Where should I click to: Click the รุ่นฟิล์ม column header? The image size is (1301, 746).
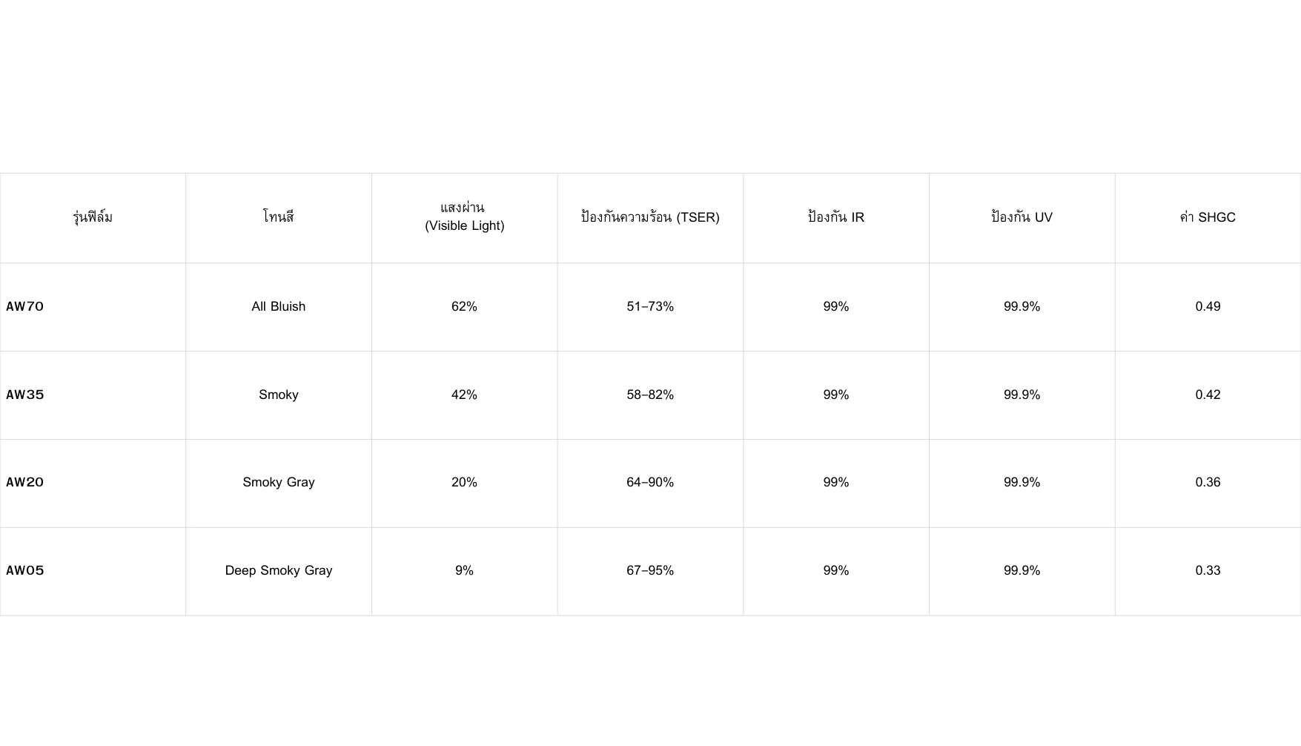93,217
